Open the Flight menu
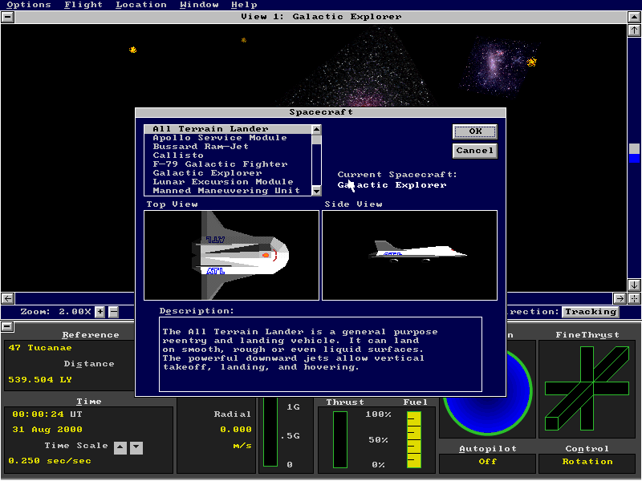Image resolution: width=642 pixels, height=481 pixels. tap(83, 4)
